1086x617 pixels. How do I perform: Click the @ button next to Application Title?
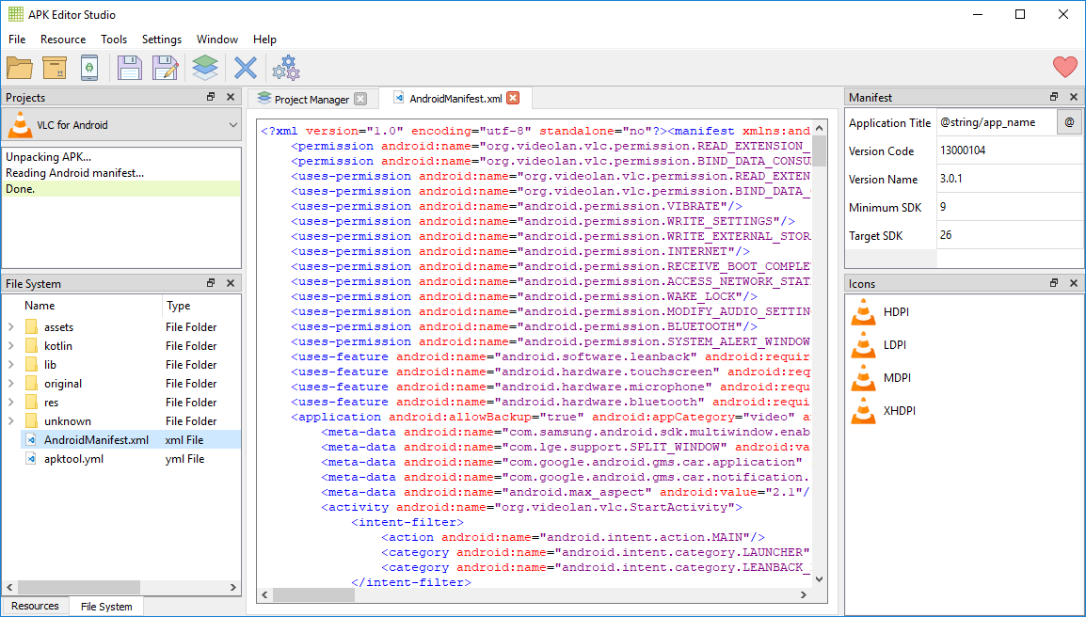pos(1069,122)
